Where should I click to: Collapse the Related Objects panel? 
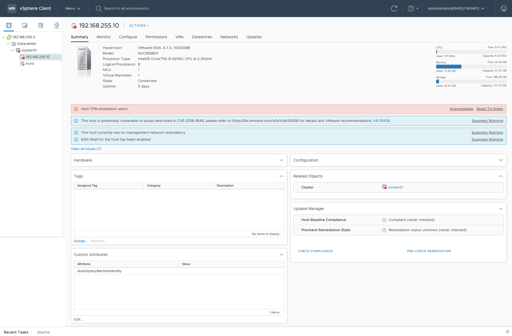coord(501,176)
